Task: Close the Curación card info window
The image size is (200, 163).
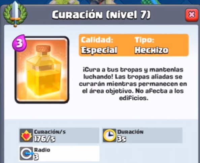Action: [x=192, y=15]
